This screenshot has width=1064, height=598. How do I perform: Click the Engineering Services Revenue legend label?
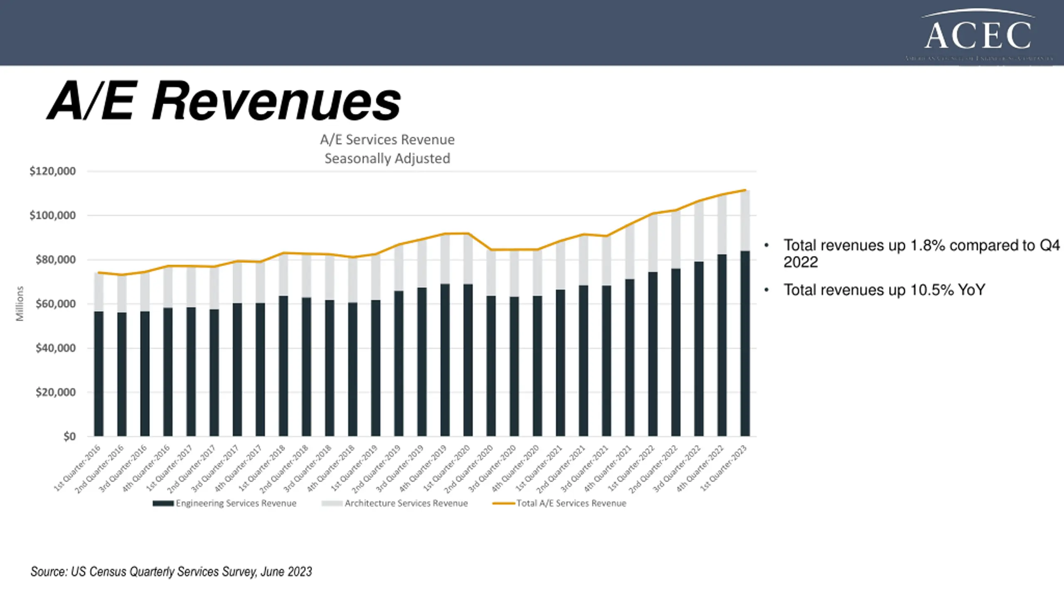click(x=236, y=503)
